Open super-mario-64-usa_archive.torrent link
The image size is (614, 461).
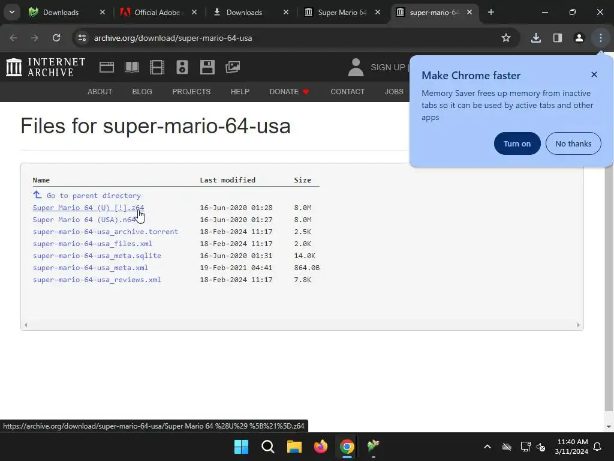pos(106,232)
